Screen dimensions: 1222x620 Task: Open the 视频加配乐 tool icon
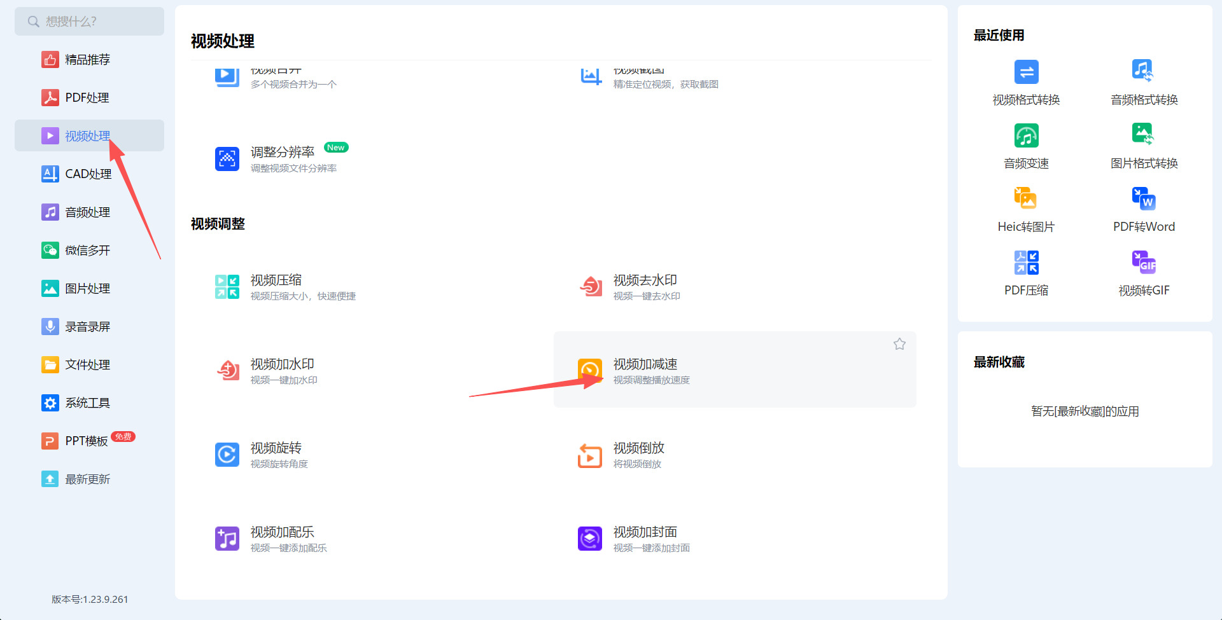coord(227,539)
